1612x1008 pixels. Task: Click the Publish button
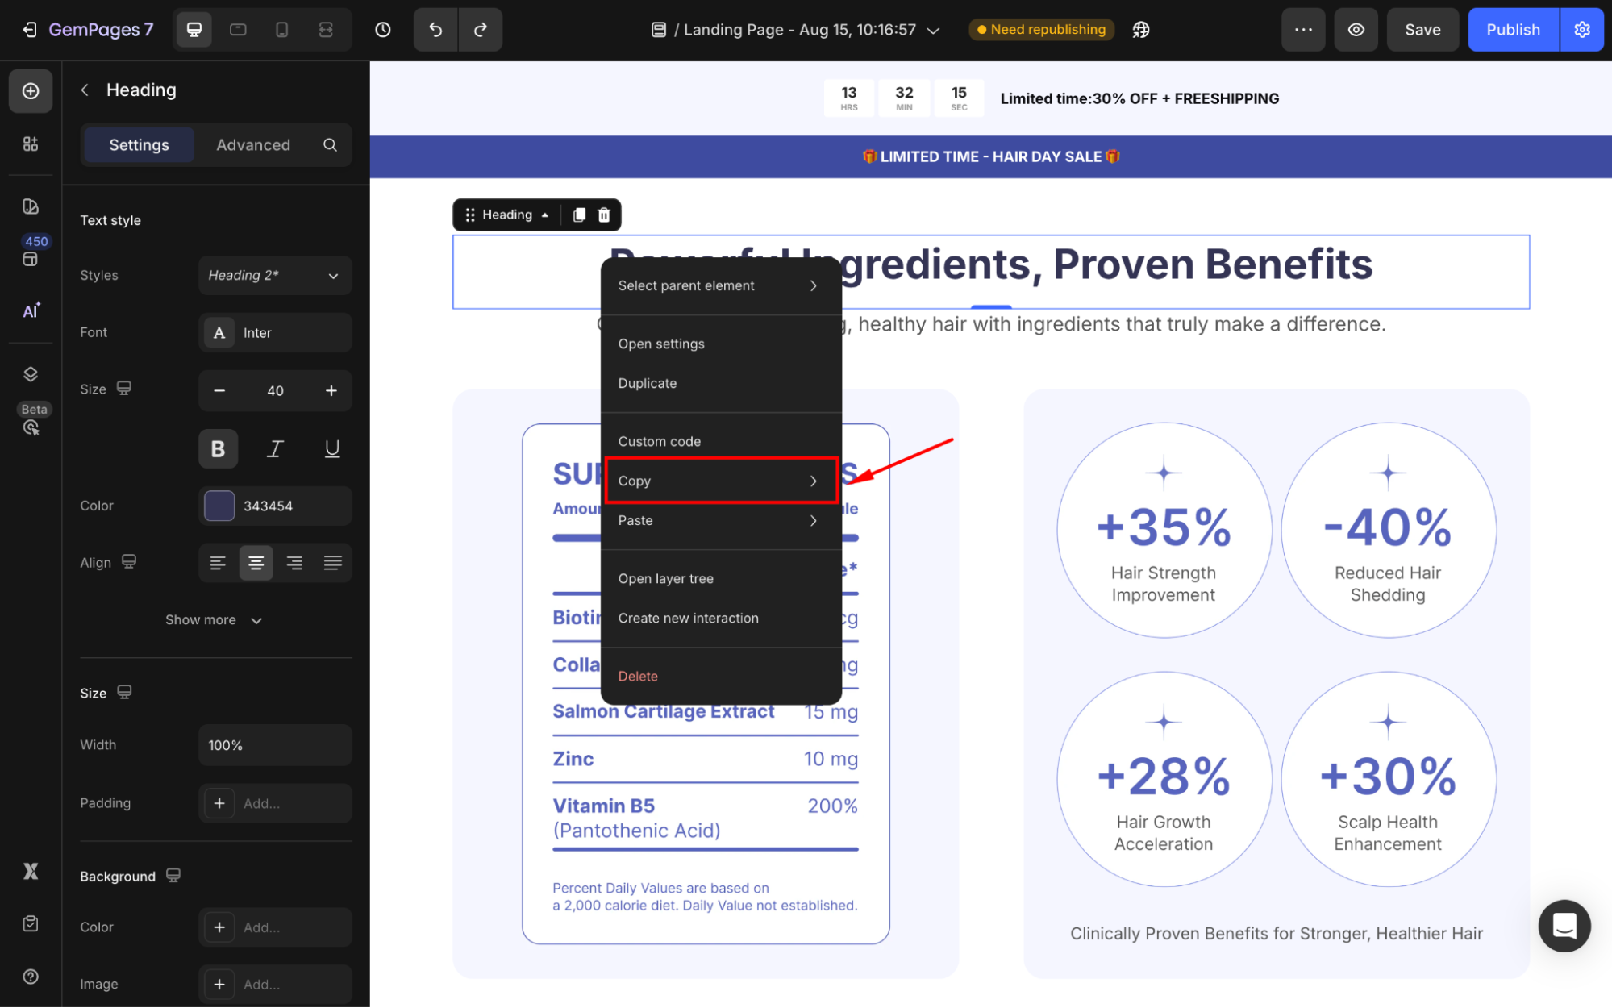(1512, 30)
